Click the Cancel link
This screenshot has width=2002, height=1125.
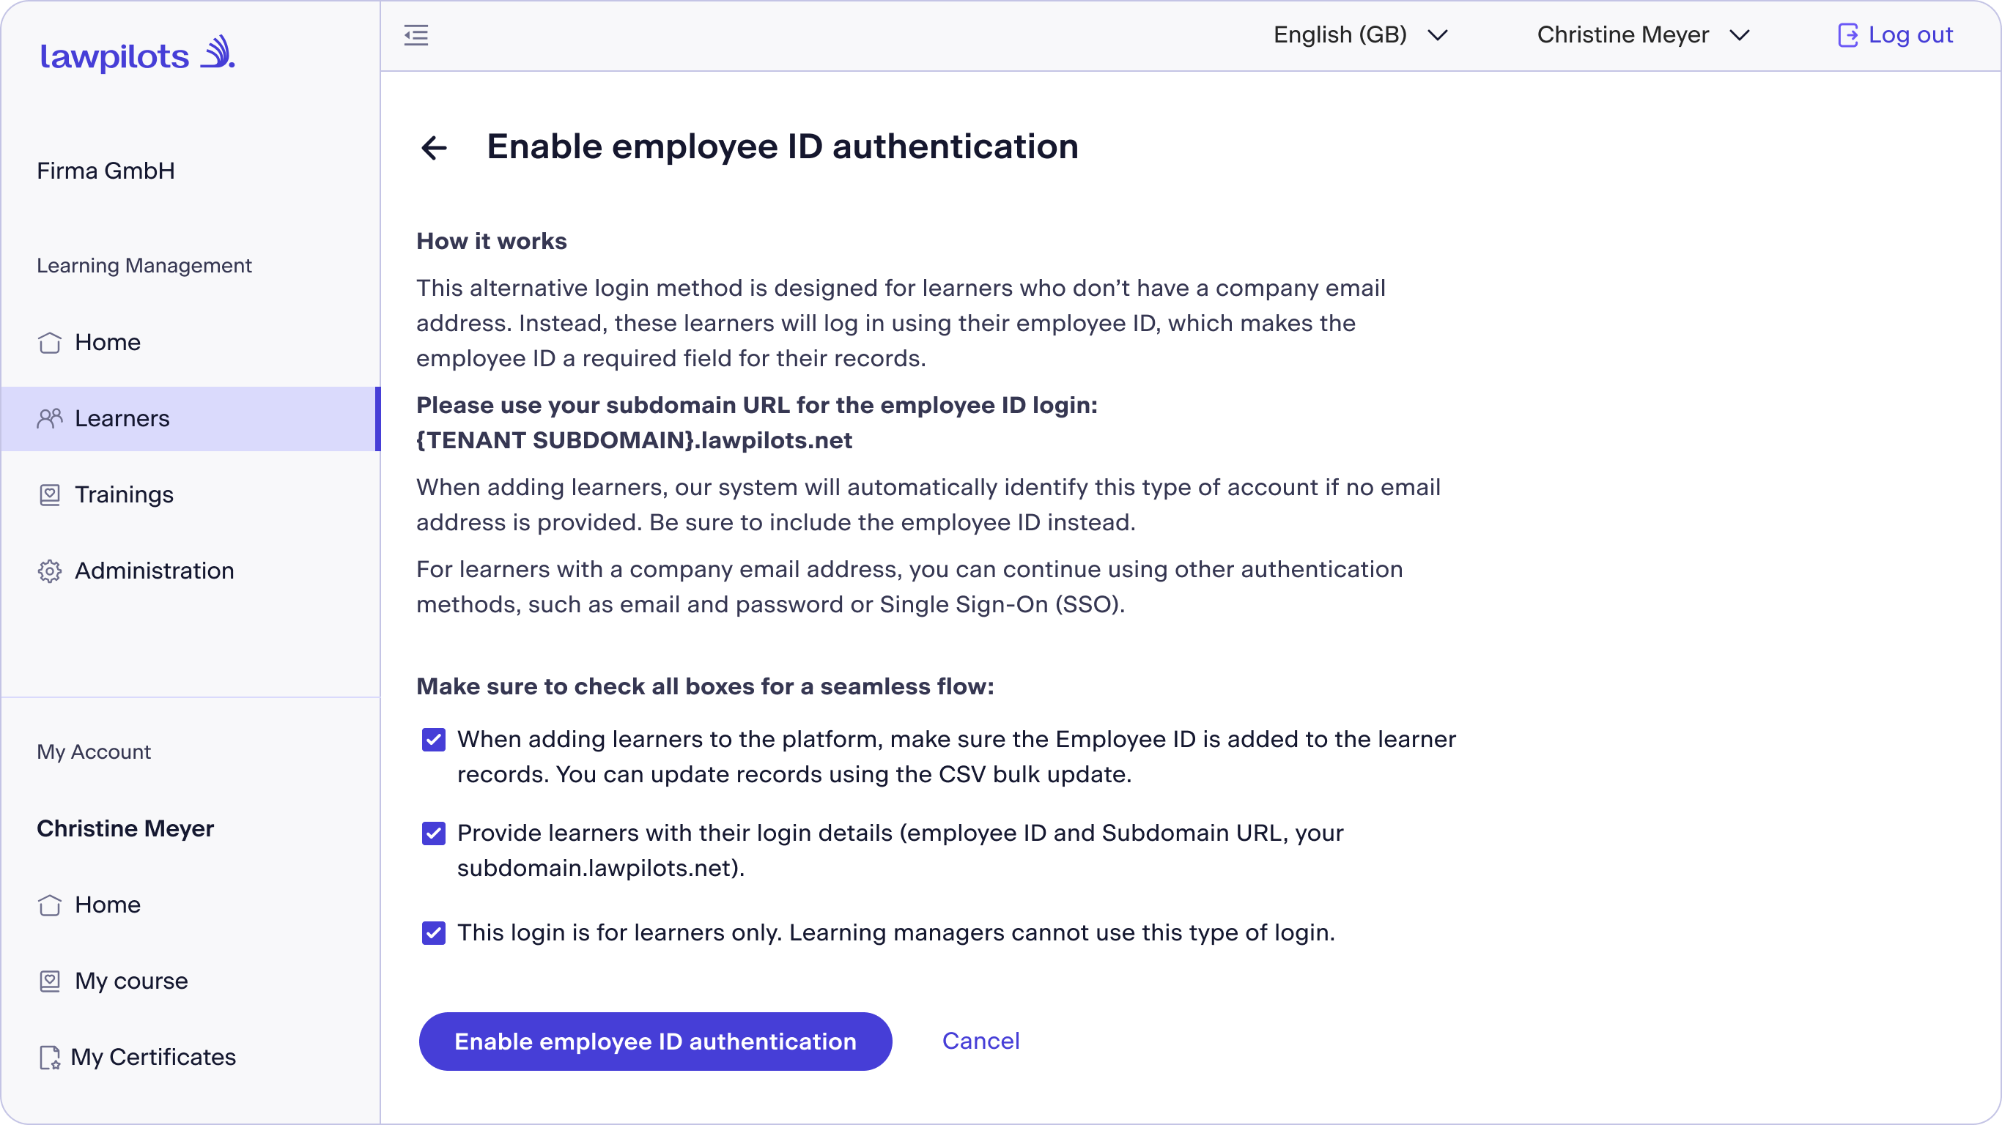coord(980,1041)
